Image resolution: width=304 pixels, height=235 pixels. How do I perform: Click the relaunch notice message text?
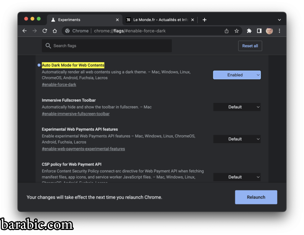click(x=94, y=197)
